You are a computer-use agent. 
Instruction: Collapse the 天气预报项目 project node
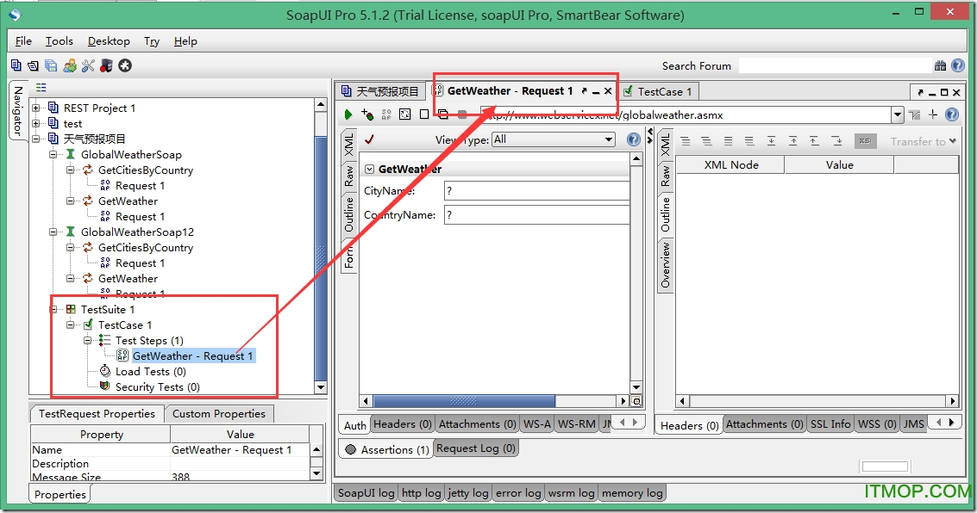coord(36,139)
